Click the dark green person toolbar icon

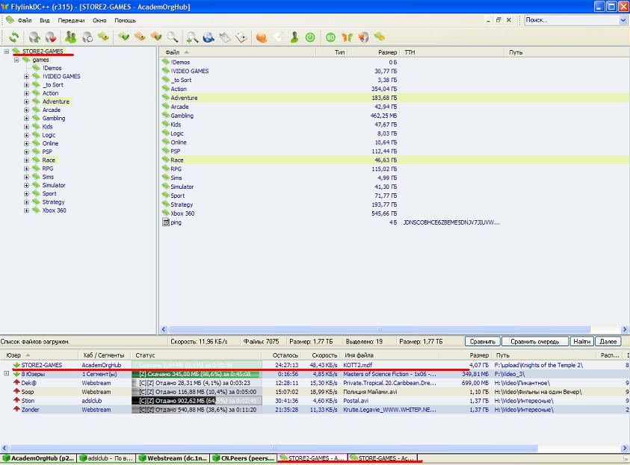(x=294, y=37)
